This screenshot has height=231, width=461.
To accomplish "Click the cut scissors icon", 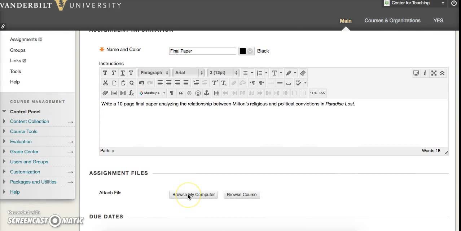I will [x=105, y=83].
